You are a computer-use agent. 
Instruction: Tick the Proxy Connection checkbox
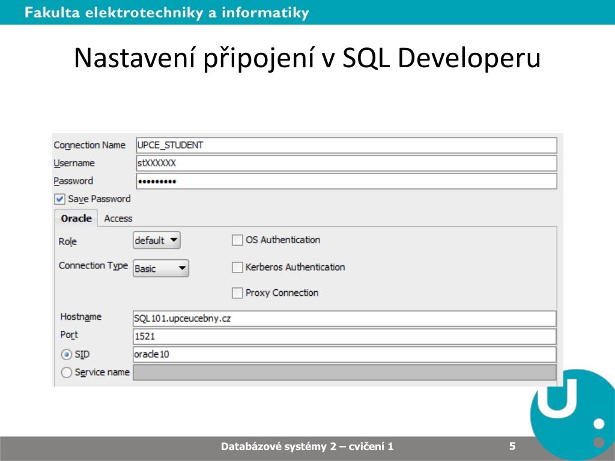click(237, 293)
